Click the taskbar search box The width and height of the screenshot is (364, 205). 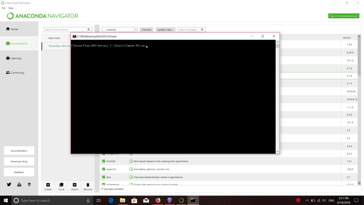click(x=52, y=200)
